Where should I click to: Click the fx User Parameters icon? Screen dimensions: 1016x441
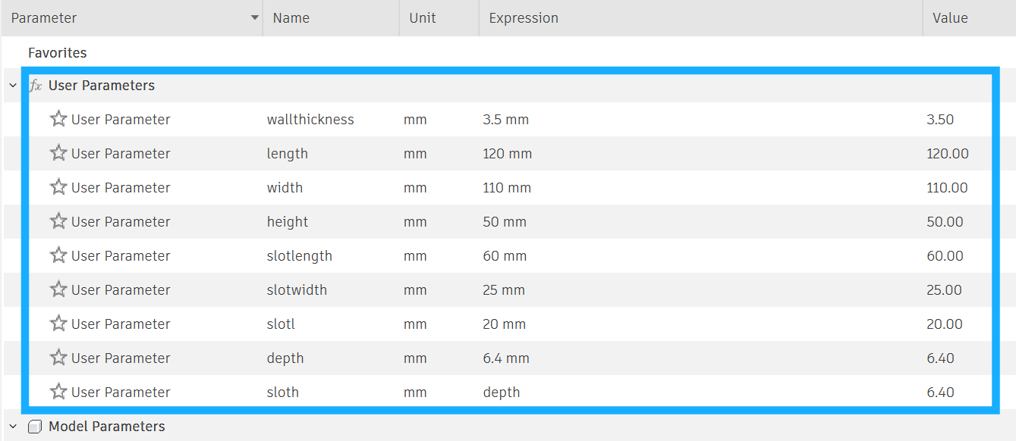tap(36, 86)
